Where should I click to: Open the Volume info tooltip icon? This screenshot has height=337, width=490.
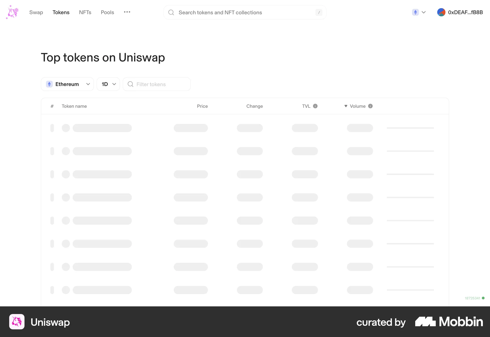[370, 106]
